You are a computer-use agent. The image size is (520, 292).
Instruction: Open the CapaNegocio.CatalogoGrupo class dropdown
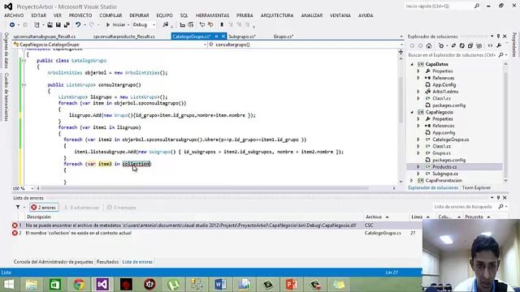110,45
